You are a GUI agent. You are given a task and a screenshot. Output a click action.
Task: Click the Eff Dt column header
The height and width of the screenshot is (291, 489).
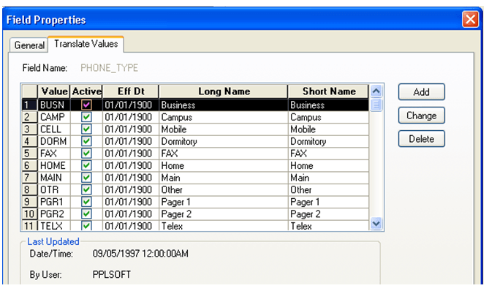point(130,91)
